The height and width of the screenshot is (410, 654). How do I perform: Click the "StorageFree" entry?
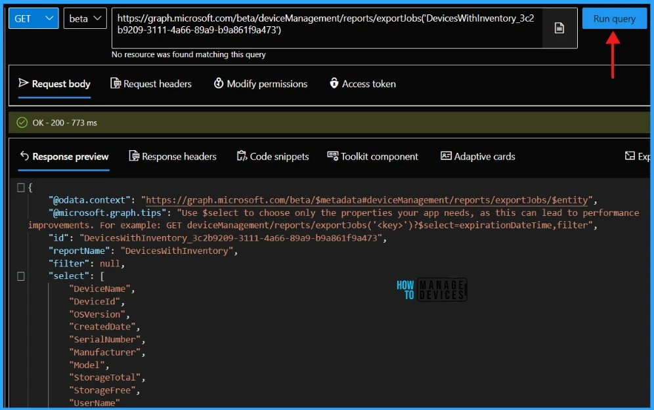point(102,390)
